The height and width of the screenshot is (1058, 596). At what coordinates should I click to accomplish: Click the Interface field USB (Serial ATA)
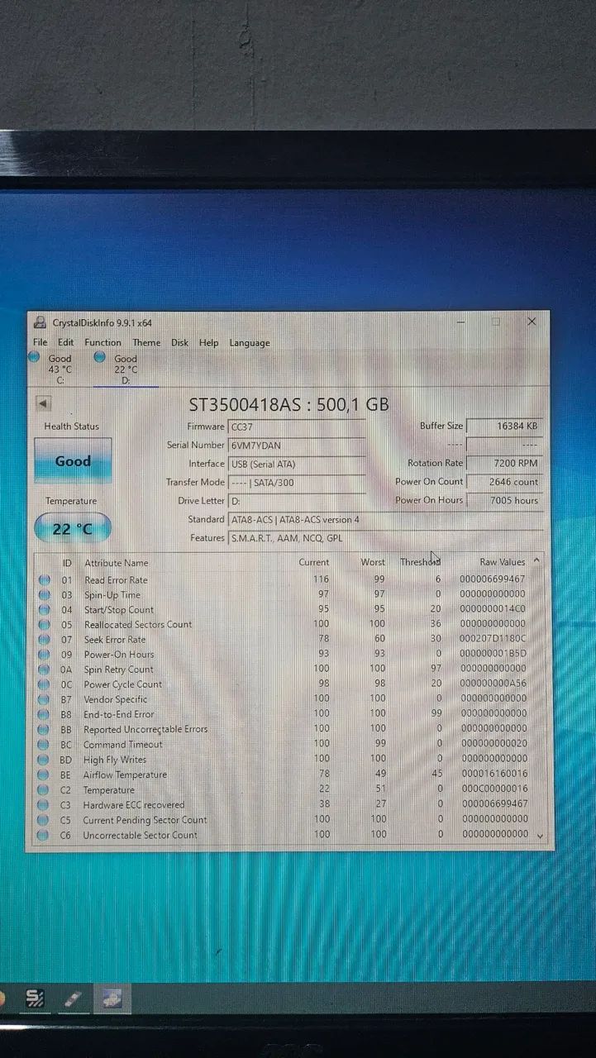coord(297,464)
